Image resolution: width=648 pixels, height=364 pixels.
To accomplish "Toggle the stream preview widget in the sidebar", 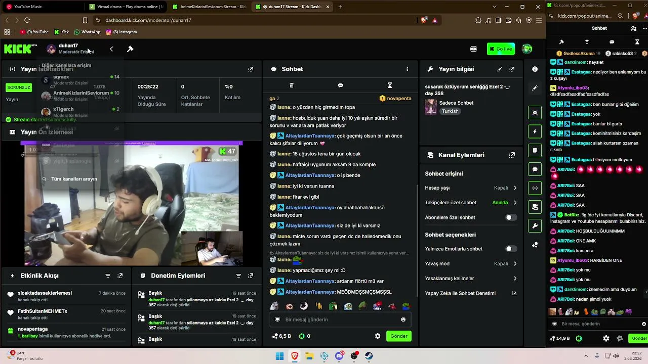I will 535,113.
